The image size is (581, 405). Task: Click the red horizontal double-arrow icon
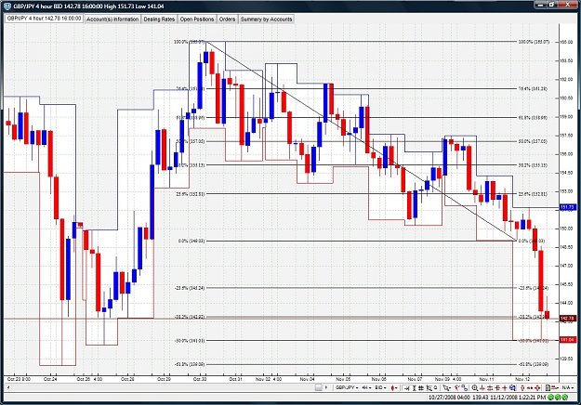click(x=530, y=388)
